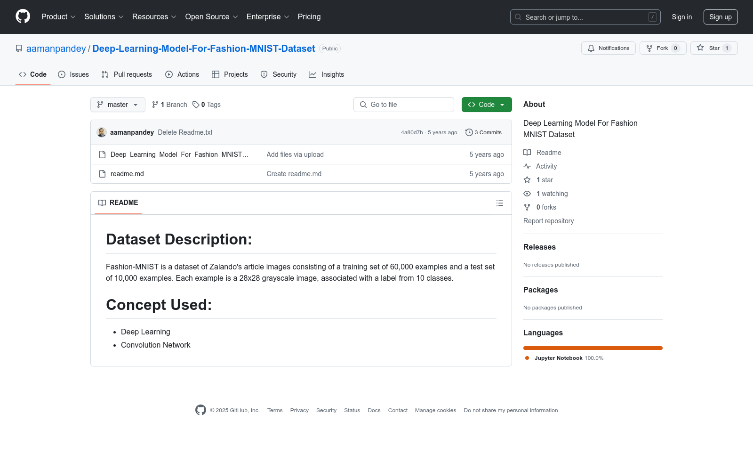Image resolution: width=753 pixels, height=471 pixels.
Task: Switch to the Actions tab
Action: tap(182, 74)
